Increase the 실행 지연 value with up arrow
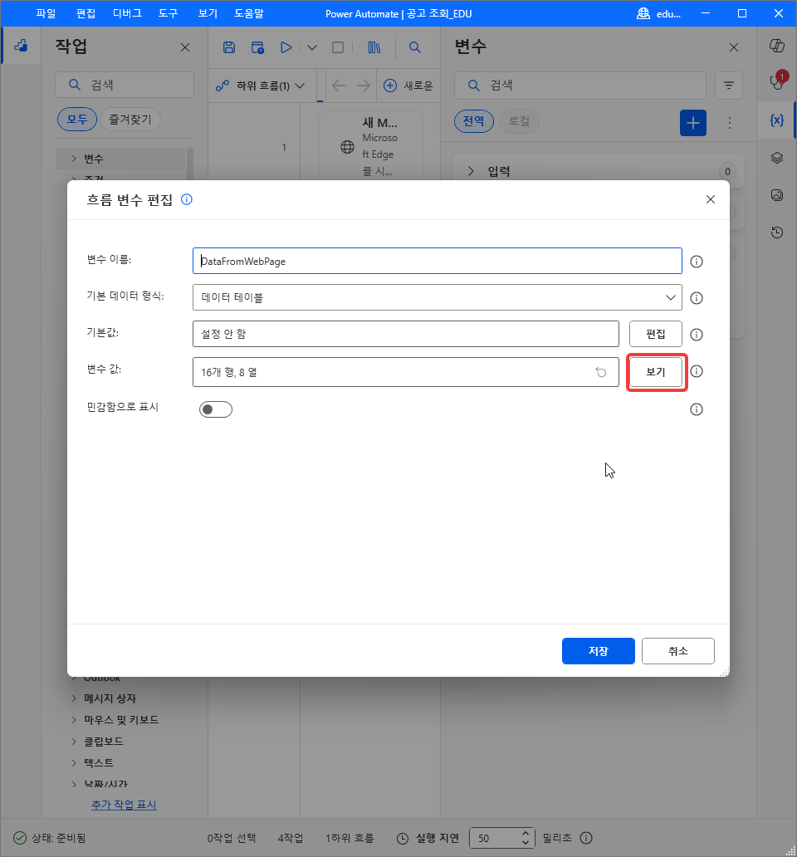The height and width of the screenshot is (857, 797). point(525,833)
